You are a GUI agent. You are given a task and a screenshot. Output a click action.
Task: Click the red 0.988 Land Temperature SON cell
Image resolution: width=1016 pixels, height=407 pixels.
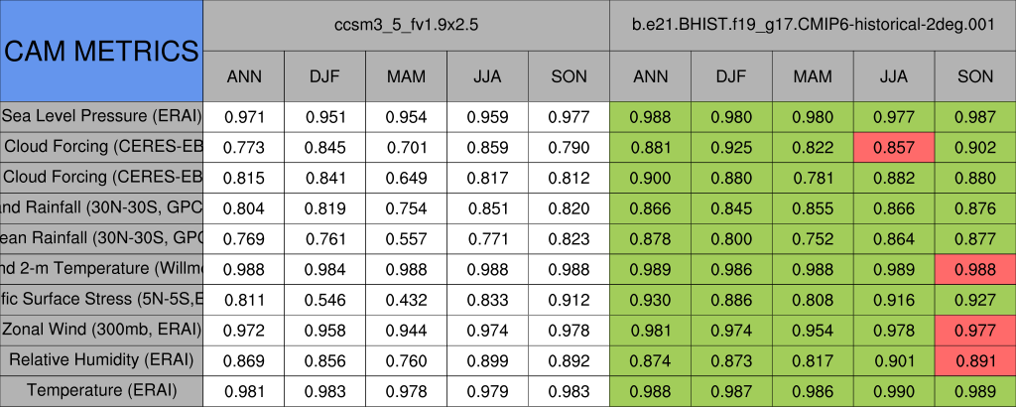975,268
